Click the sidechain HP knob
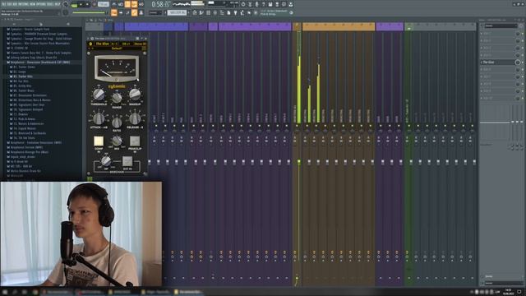 [106, 161]
